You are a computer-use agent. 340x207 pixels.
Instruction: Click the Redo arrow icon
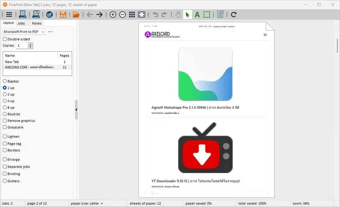[x=164, y=15]
